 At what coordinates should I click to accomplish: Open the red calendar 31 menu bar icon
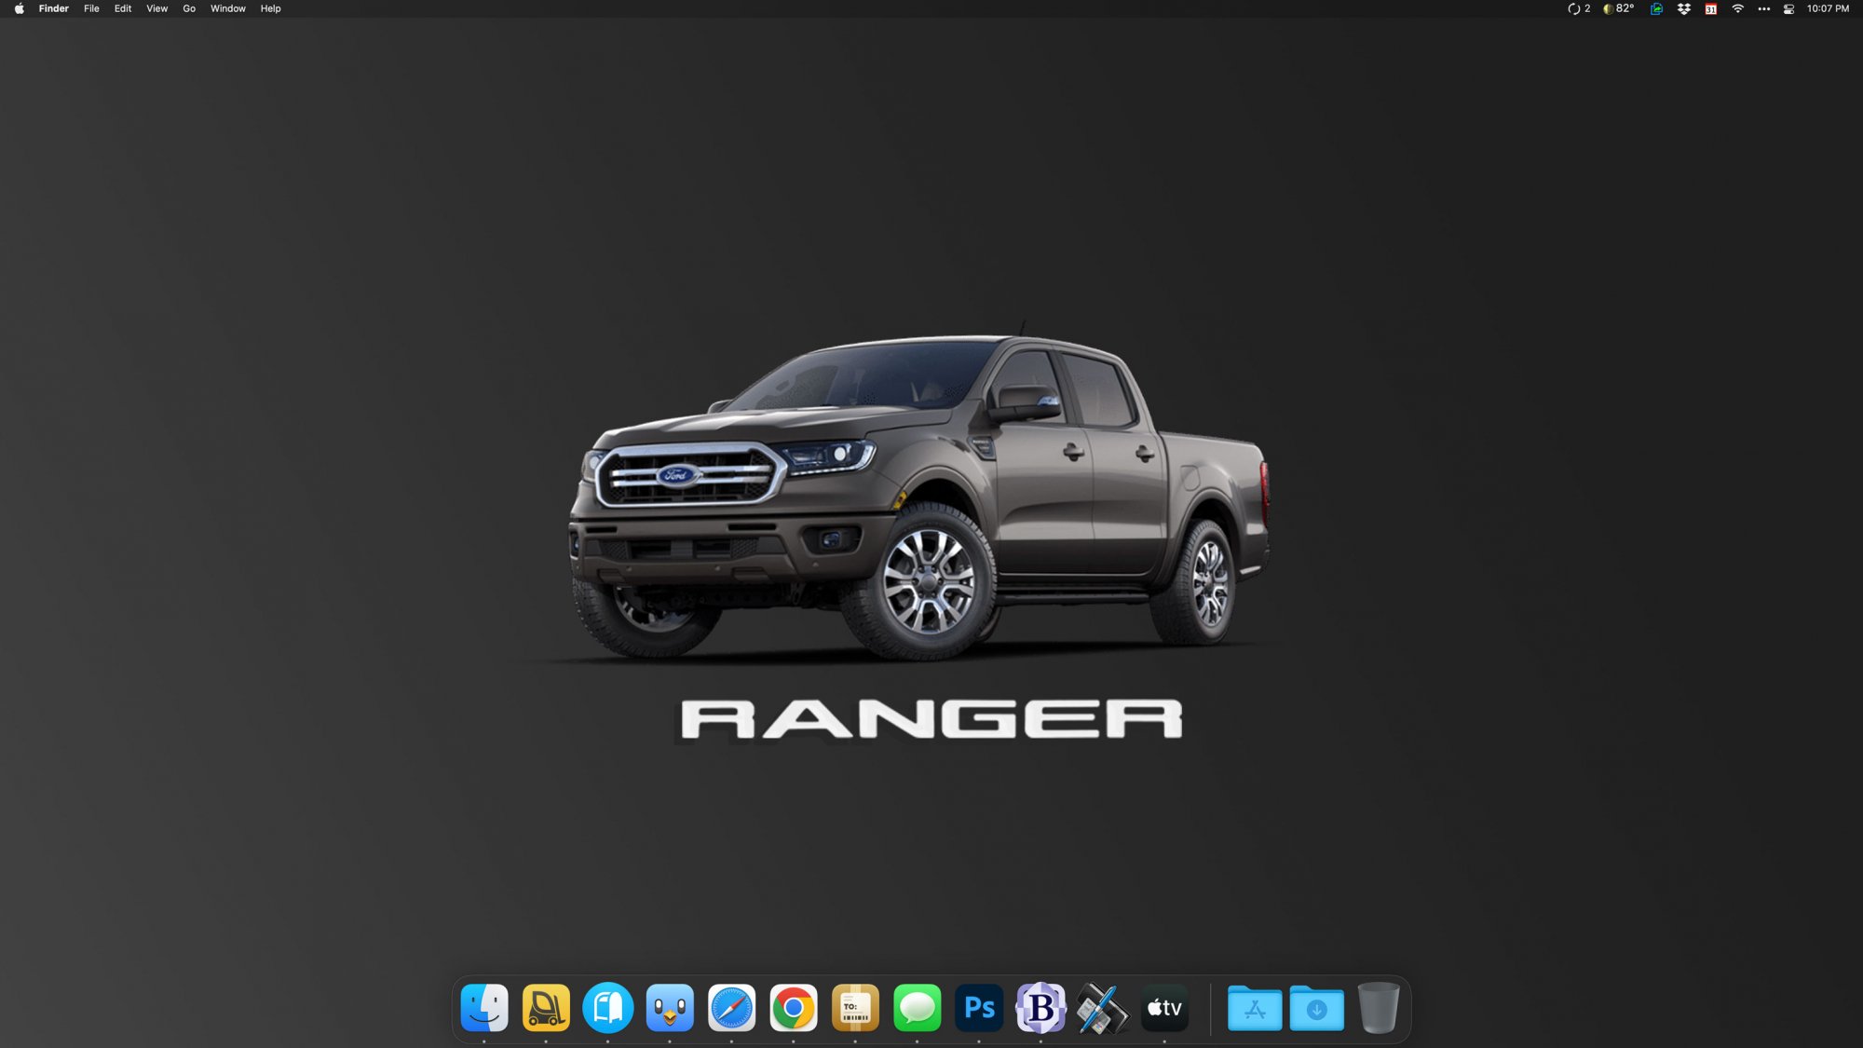[1711, 8]
